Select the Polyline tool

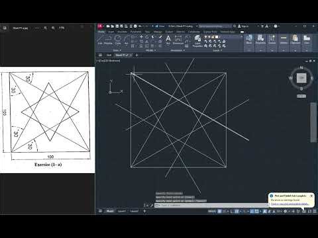108,40
